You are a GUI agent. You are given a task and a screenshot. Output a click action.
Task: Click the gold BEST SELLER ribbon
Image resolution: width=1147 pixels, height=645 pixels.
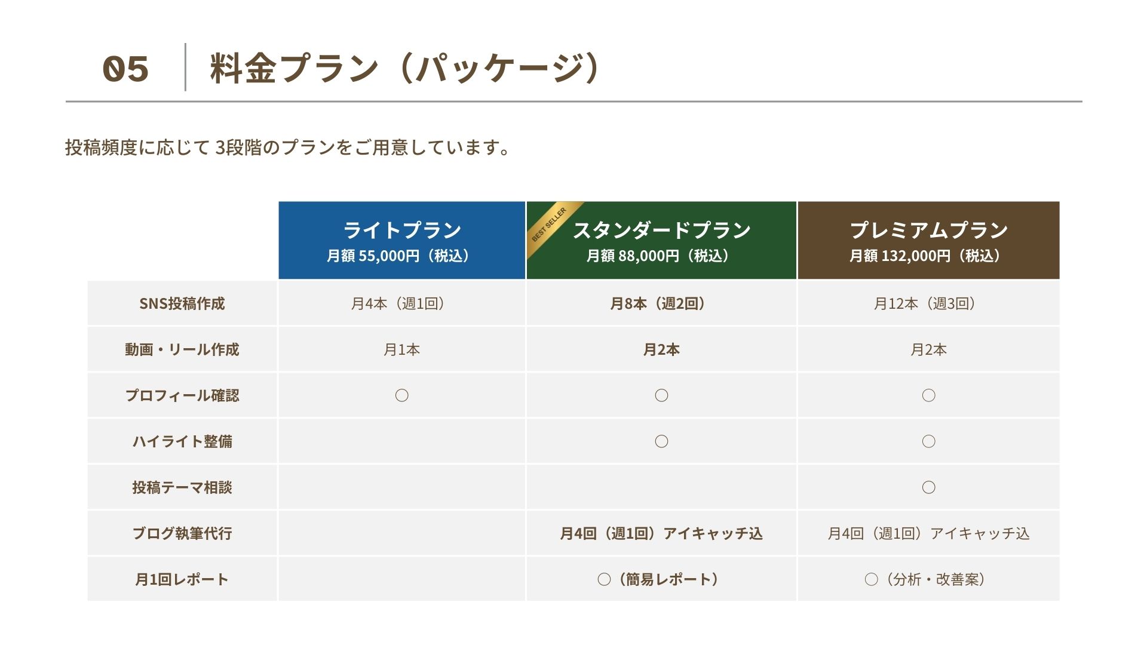549,225
